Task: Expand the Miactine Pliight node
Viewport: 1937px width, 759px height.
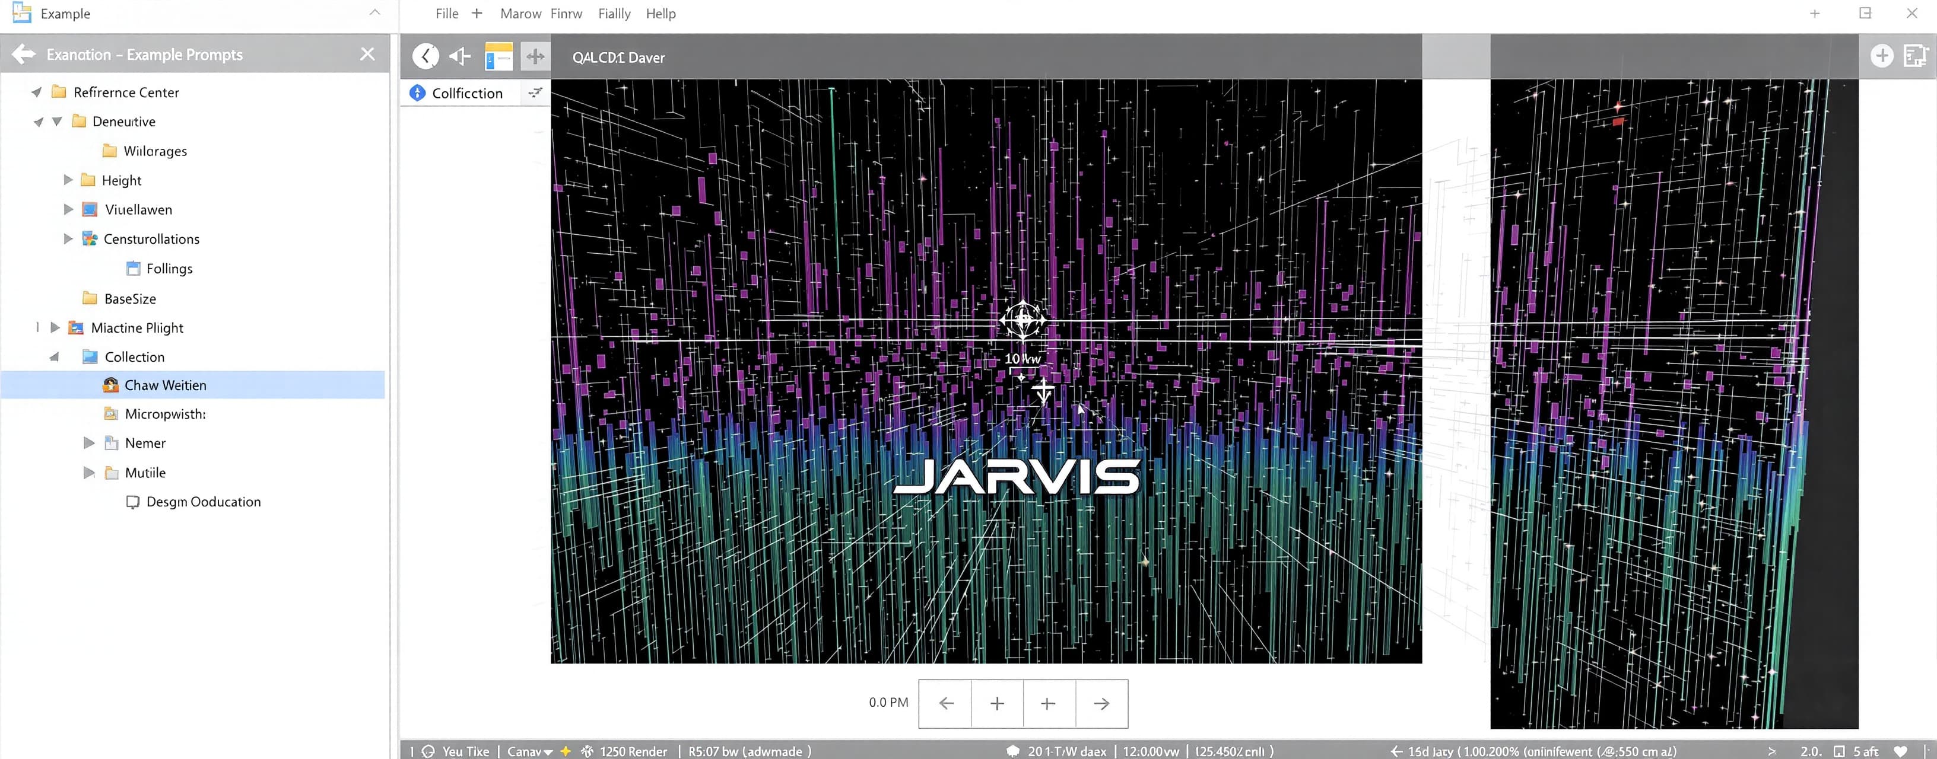Action: [55, 328]
